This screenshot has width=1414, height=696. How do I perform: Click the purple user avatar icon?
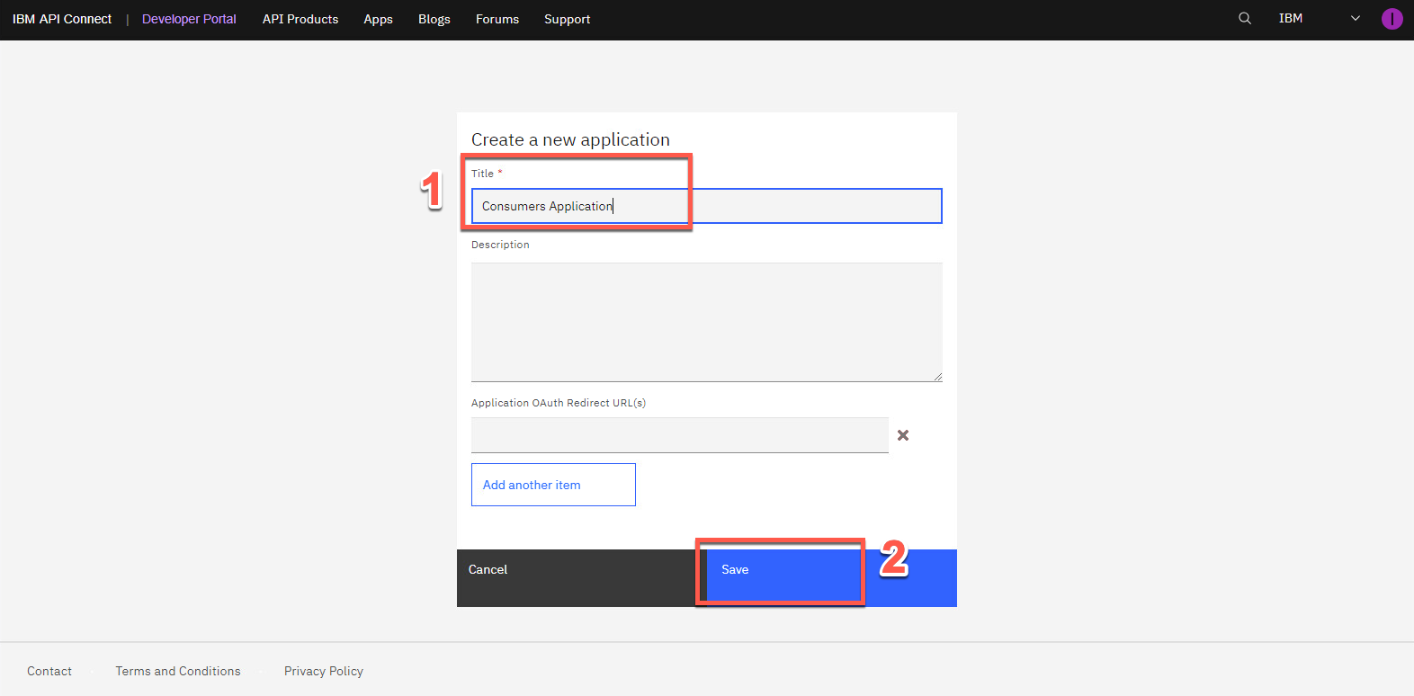1392,19
